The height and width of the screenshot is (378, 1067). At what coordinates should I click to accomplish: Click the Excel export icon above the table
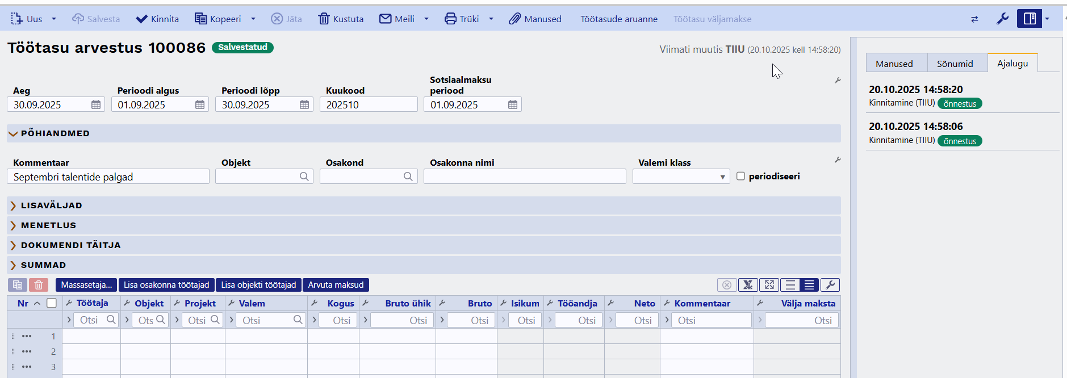[748, 285]
